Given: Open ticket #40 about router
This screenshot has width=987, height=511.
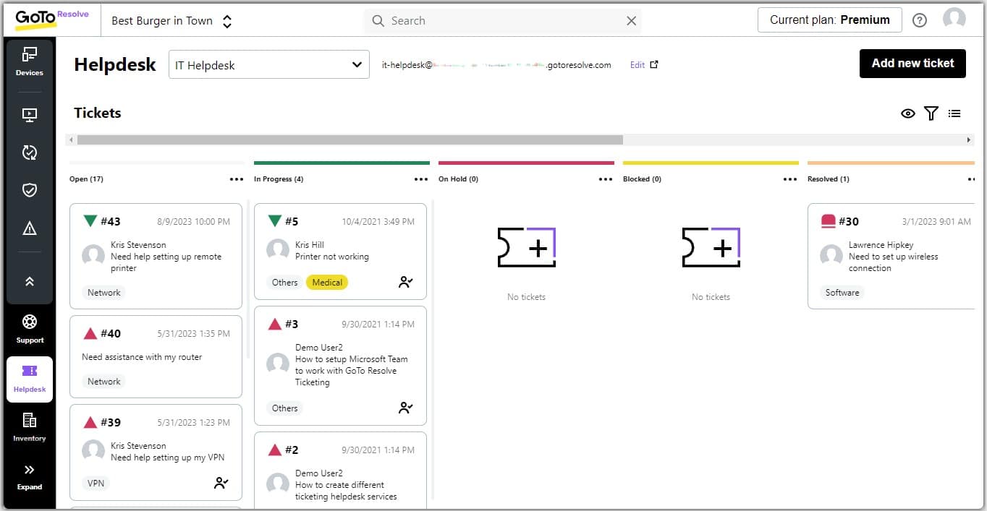Looking at the screenshot, I should click(156, 356).
